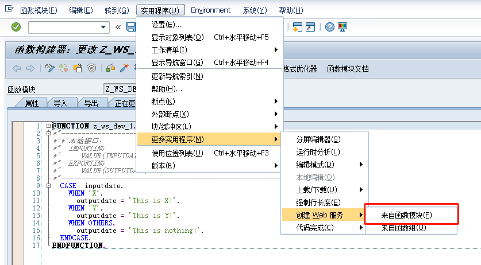Click the 格式优化器 button

click(300, 69)
